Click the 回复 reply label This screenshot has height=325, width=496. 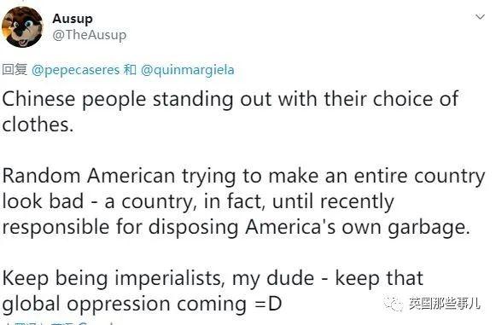[15, 70]
